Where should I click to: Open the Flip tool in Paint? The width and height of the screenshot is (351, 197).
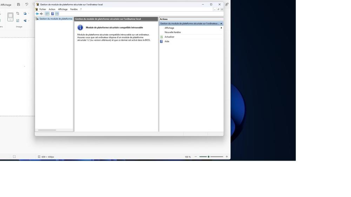[x=25, y=21]
